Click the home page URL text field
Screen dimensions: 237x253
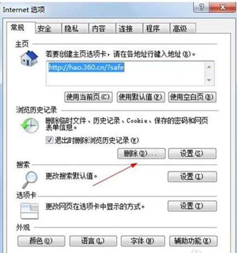[x=126, y=73]
